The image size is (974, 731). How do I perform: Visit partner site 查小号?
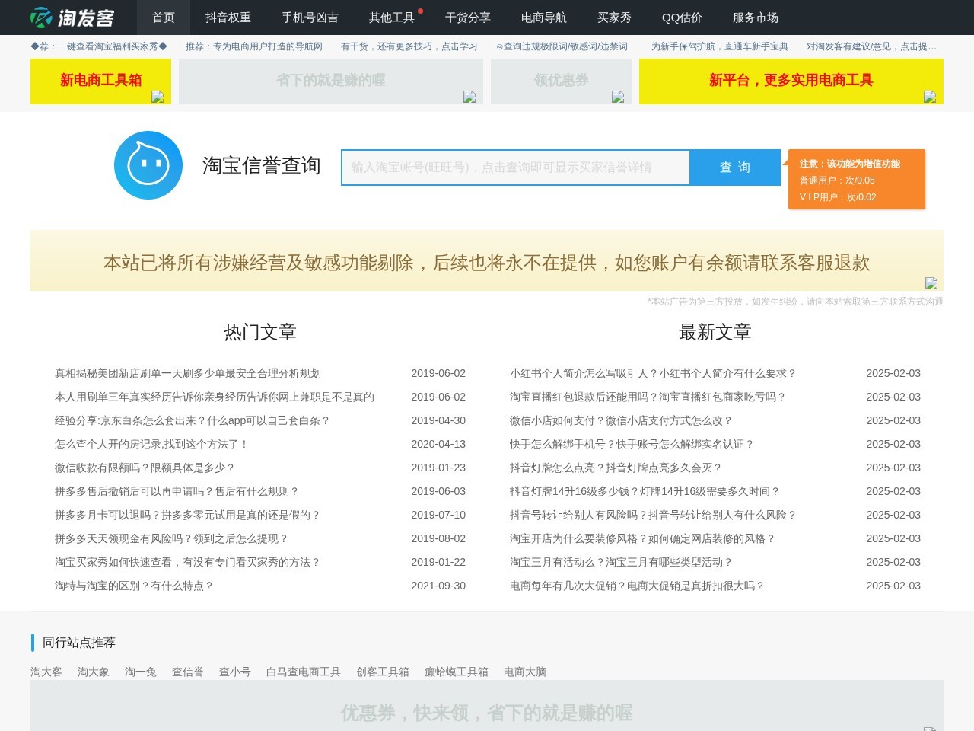click(235, 672)
